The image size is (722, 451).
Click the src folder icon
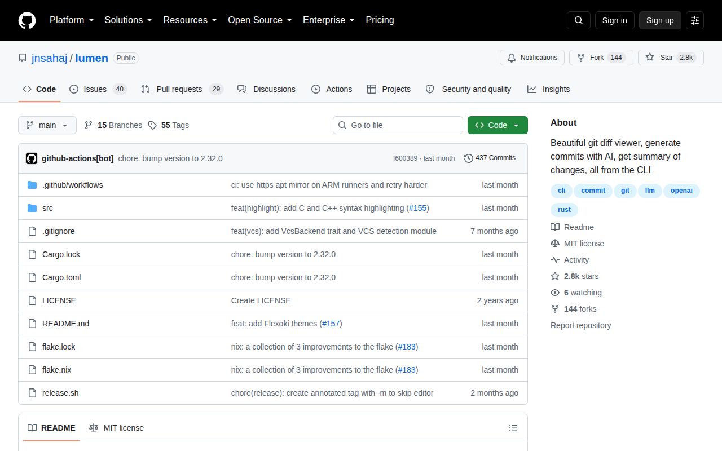[x=32, y=208]
